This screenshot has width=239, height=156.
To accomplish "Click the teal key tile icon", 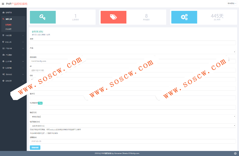I will [x=42, y=17].
